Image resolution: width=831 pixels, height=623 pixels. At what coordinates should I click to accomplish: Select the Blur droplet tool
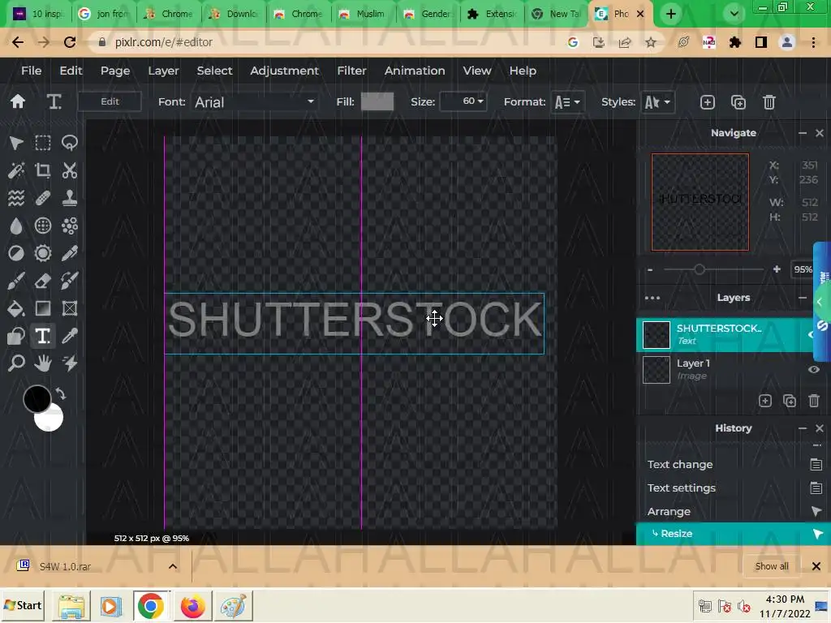pos(16,226)
